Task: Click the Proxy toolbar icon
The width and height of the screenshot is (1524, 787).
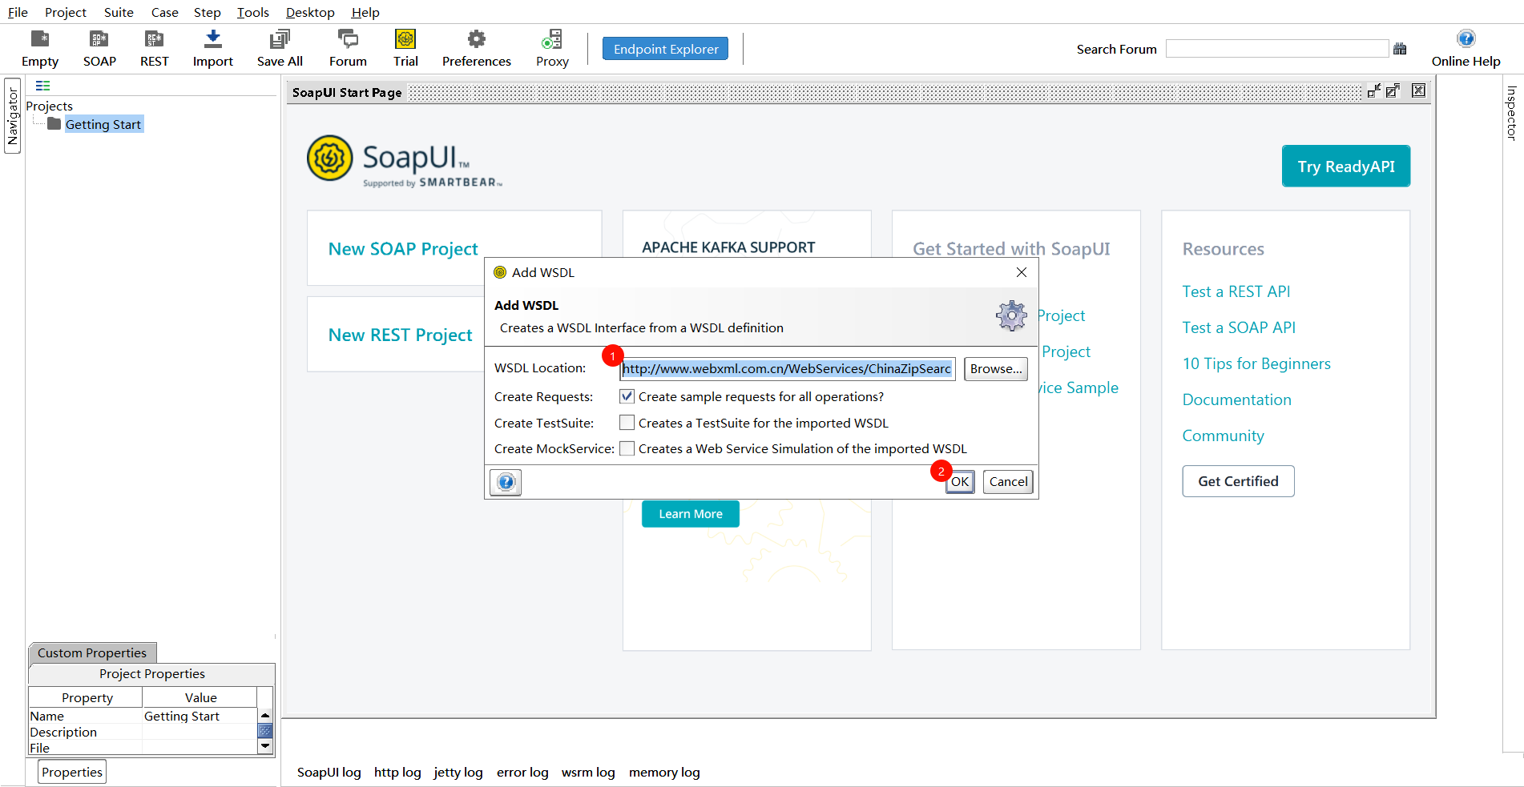Action: pos(552,49)
